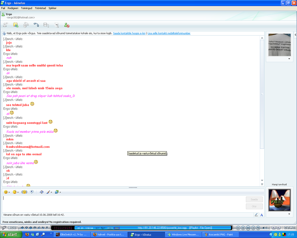Viewport: 297px width, 238px height.
Task: Change the message font with the AB icon
Action: click(41, 192)
